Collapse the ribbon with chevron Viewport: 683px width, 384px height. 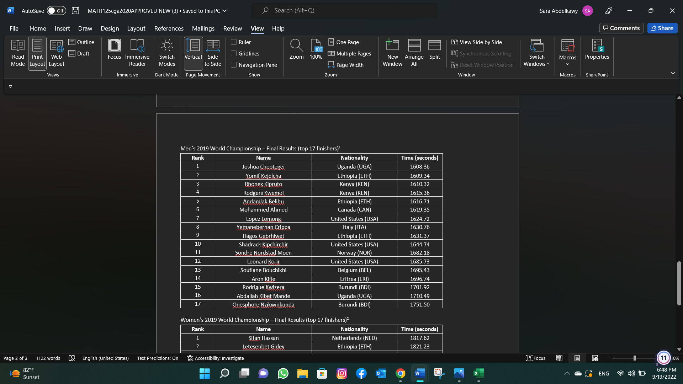point(673,73)
